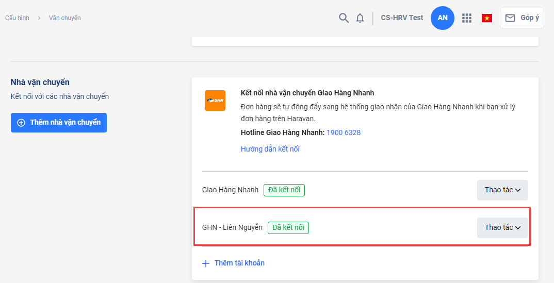Open the Hướng dẫn kết nối link
554x283 pixels.
[x=270, y=149]
